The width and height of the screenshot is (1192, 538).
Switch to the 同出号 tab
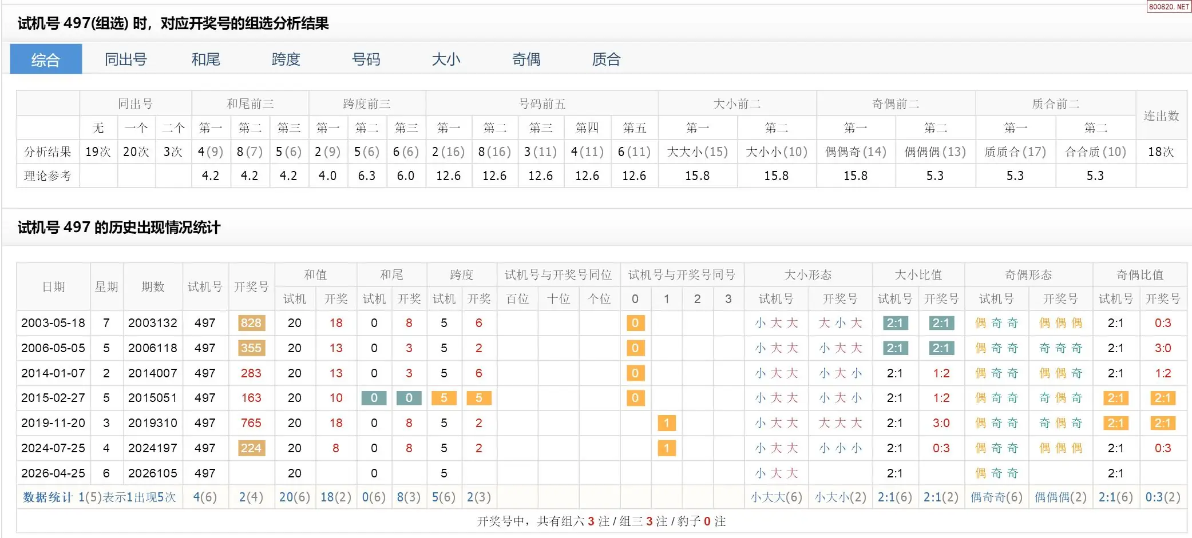(125, 59)
